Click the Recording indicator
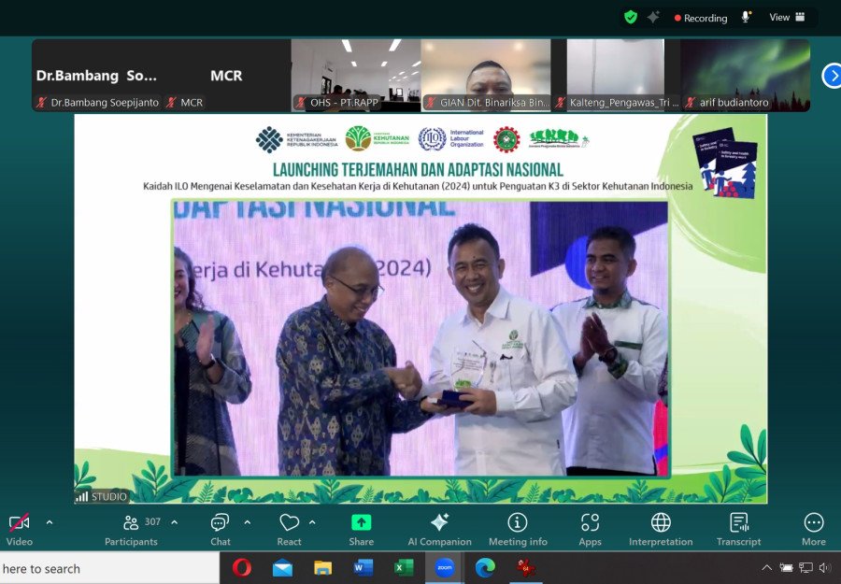 701,18
